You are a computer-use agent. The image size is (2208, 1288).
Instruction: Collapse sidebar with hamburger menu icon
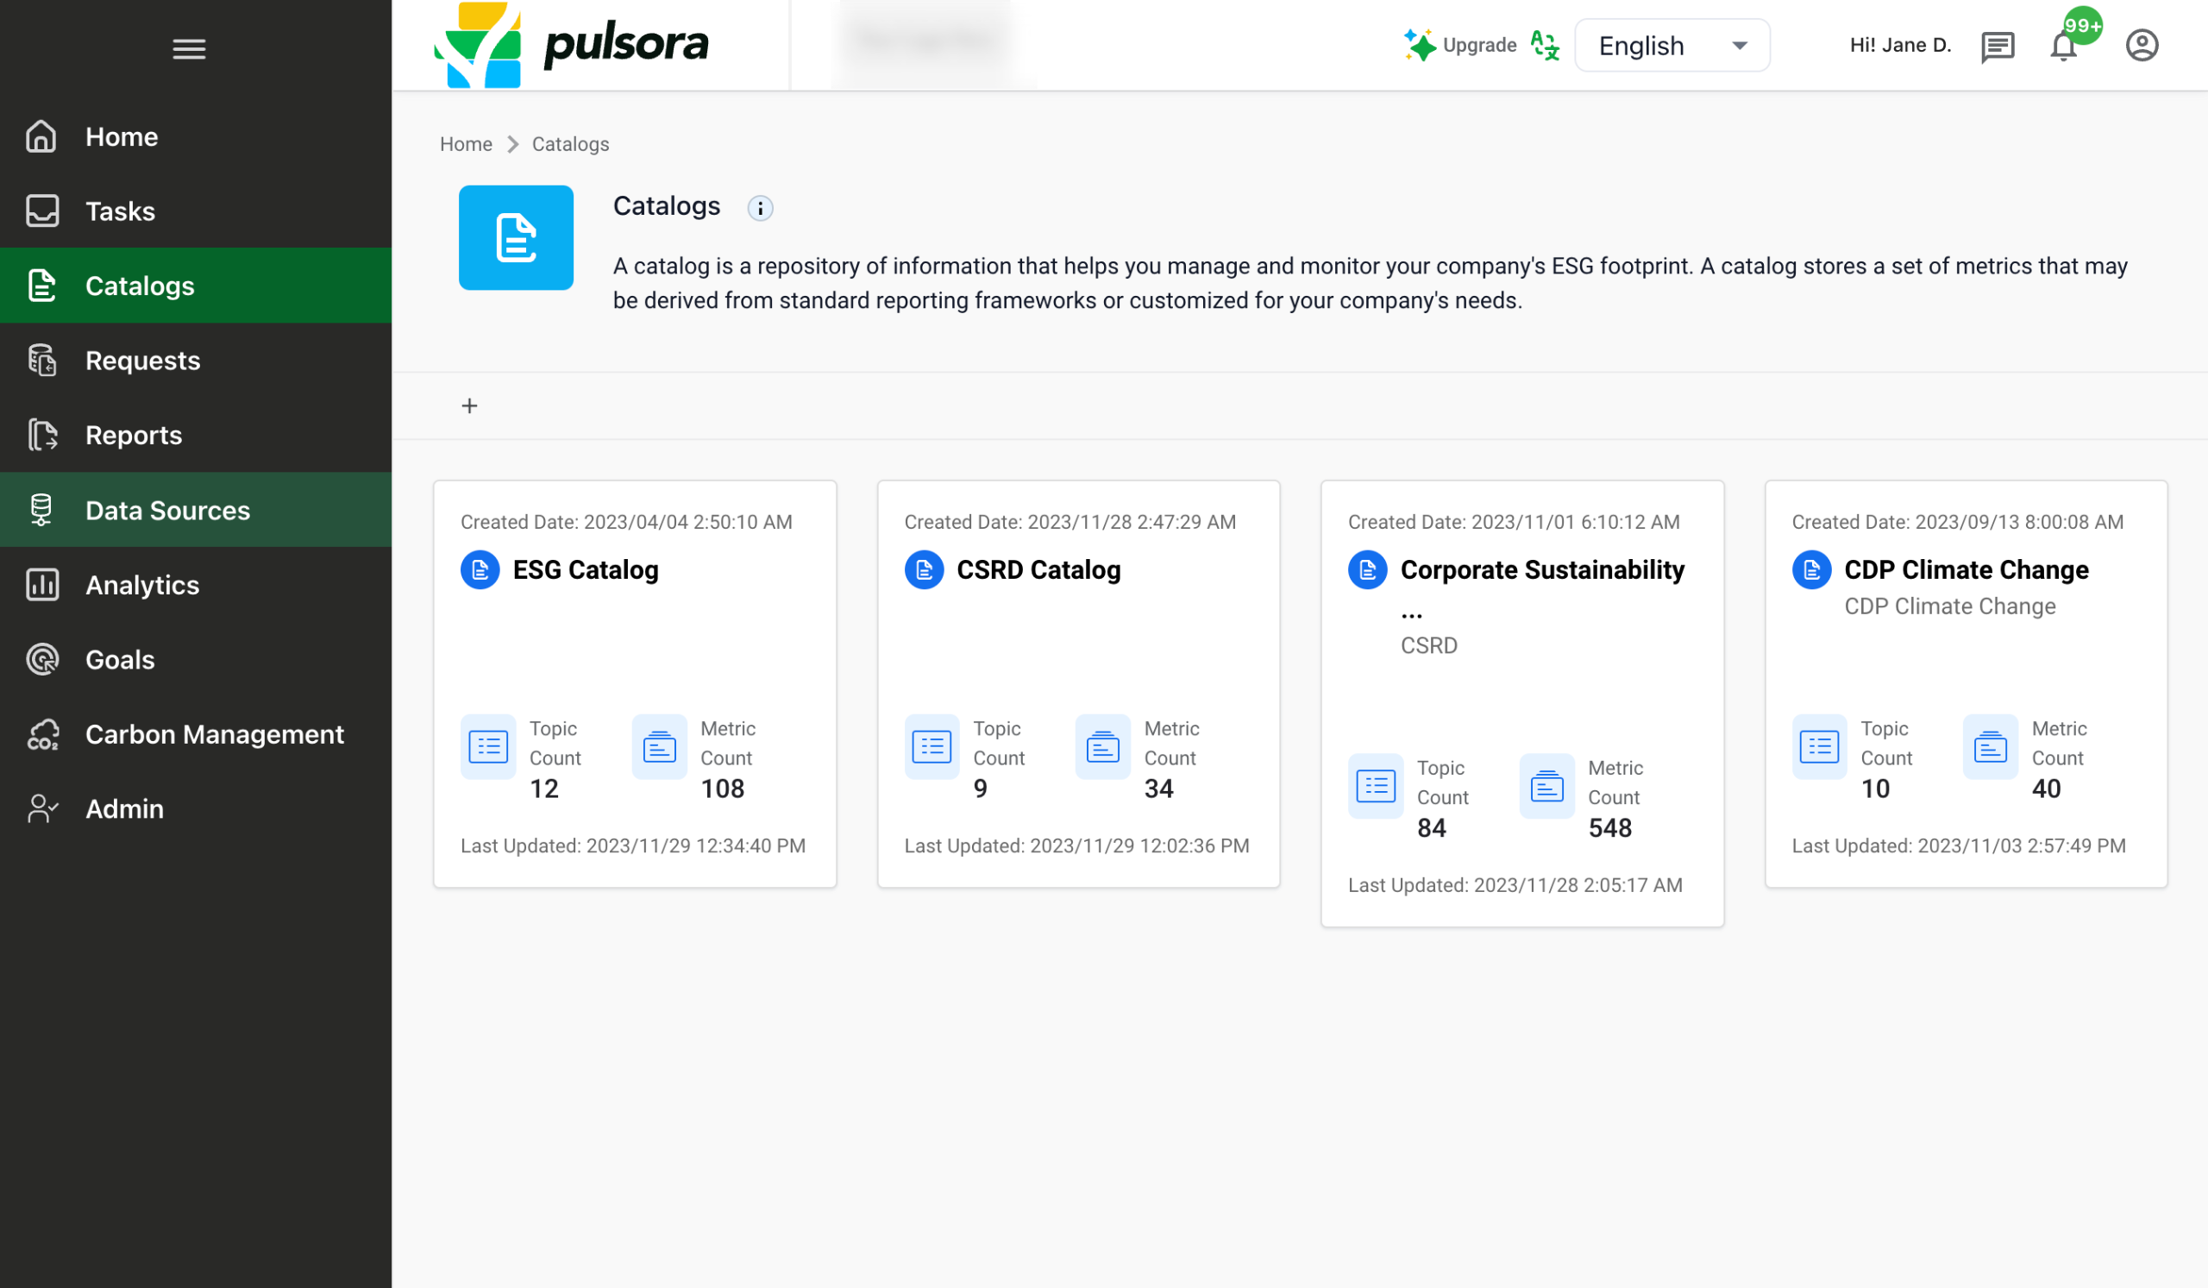click(x=188, y=49)
